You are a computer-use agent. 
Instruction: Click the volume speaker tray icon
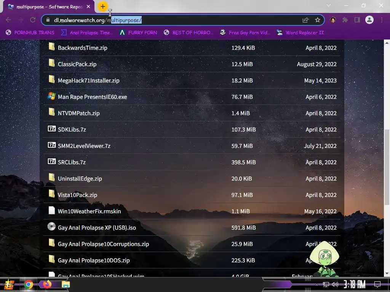tap(335, 284)
